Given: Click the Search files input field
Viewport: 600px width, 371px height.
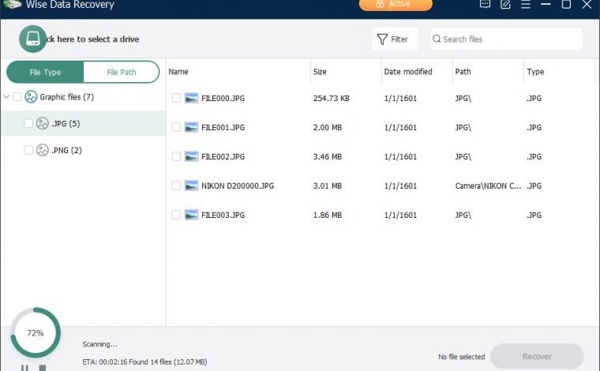Looking at the screenshot, I should (x=506, y=39).
